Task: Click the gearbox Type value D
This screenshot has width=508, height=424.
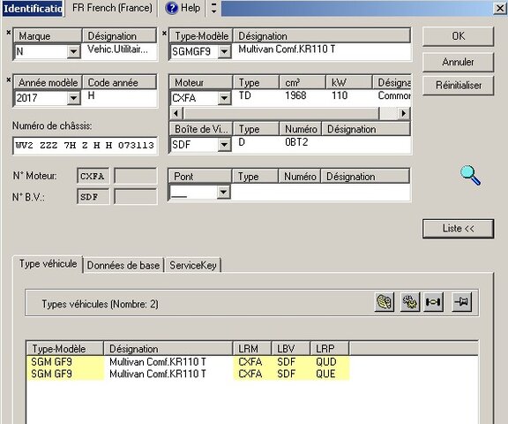Action: pos(242,142)
